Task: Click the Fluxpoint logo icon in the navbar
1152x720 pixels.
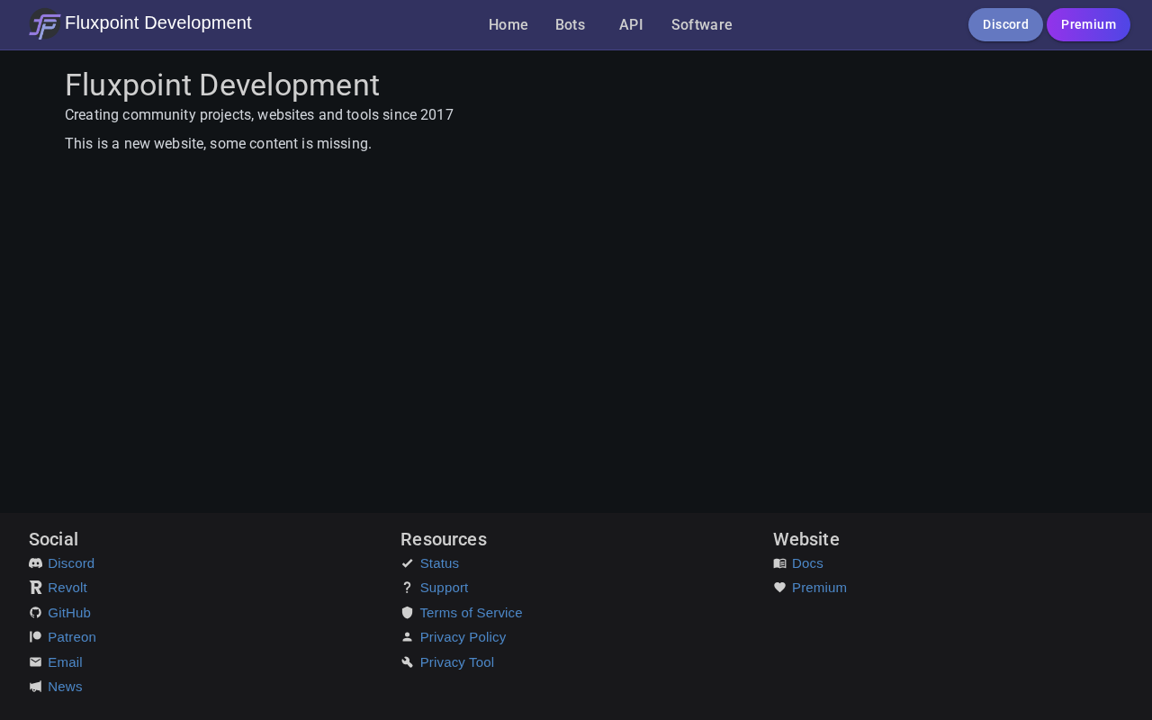Action: pos(45,24)
